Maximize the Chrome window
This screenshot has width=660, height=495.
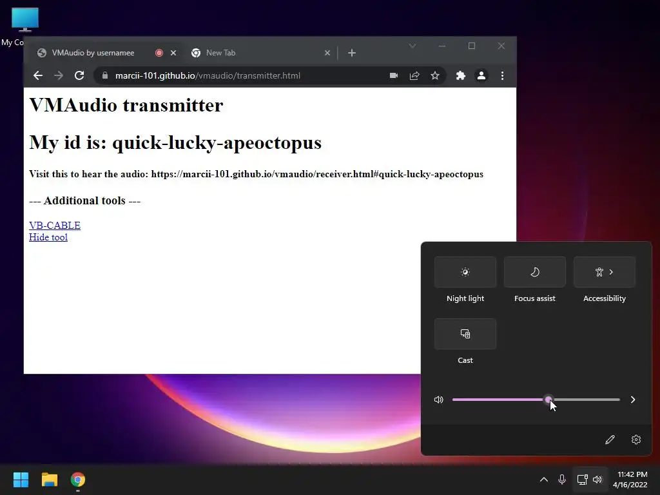point(471,46)
